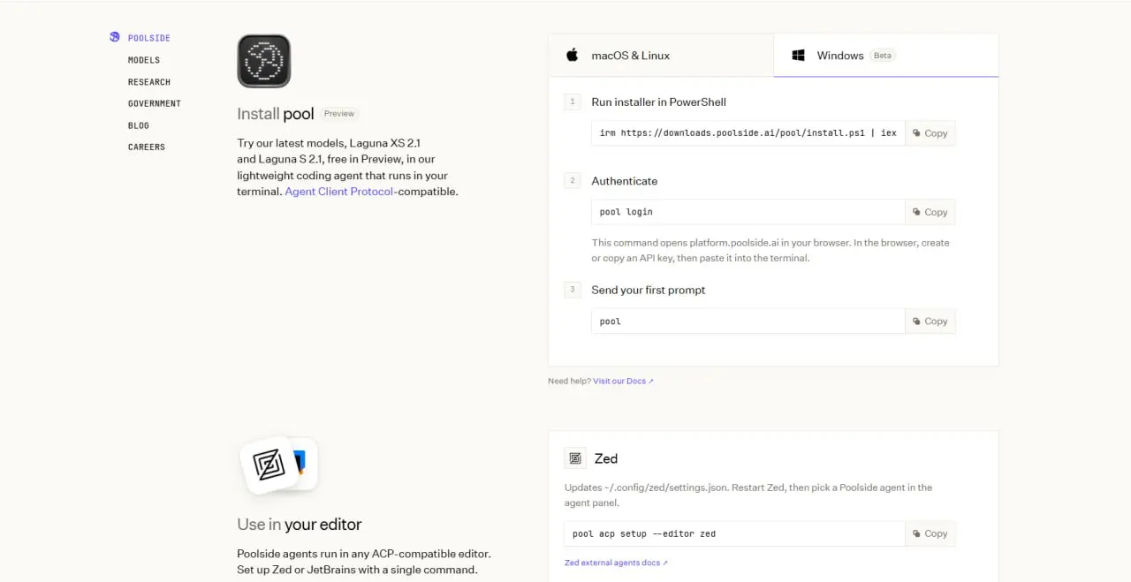
Task: Copy the pool prompt command
Action: click(x=930, y=321)
